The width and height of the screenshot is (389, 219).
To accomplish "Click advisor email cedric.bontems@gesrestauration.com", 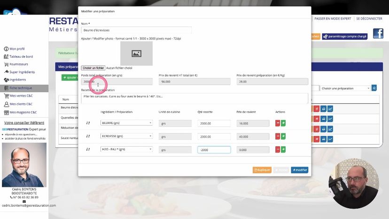I will point(29,205).
